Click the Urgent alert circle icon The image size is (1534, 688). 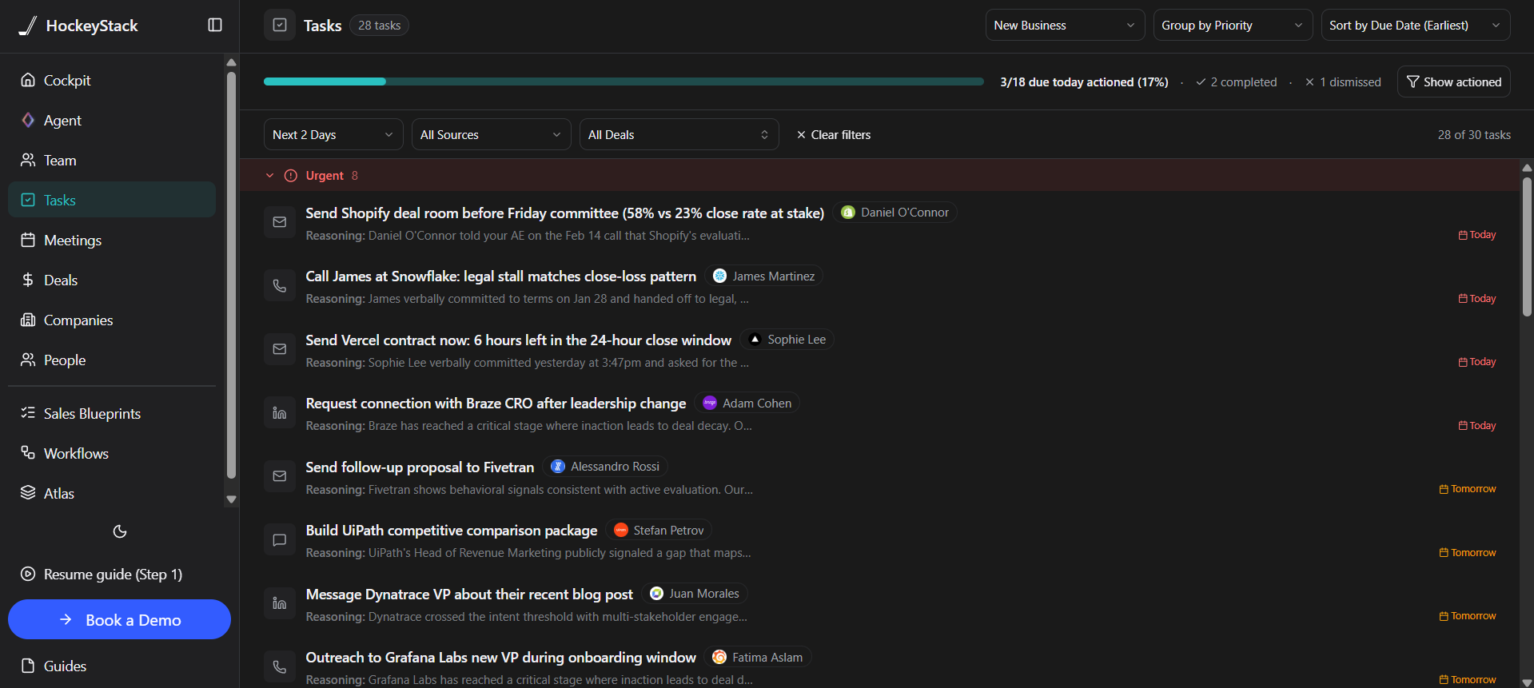click(291, 176)
